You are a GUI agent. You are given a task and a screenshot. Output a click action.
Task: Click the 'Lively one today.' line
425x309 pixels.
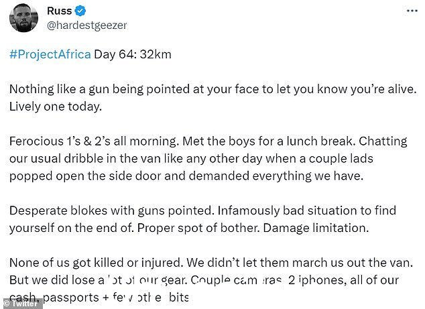pyautogui.click(x=56, y=107)
